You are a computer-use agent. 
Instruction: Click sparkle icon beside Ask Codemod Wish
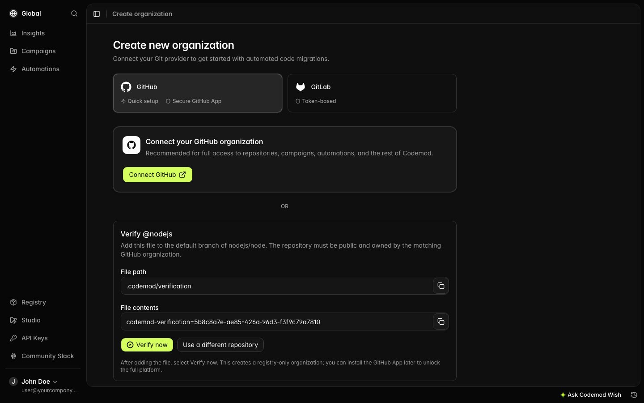[x=563, y=395]
